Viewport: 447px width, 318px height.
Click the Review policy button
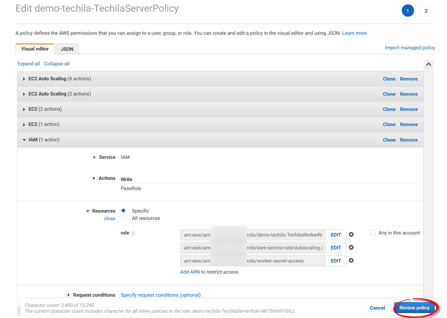[414, 308]
